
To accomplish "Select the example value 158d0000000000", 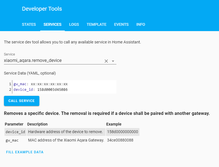I will [123, 132].
